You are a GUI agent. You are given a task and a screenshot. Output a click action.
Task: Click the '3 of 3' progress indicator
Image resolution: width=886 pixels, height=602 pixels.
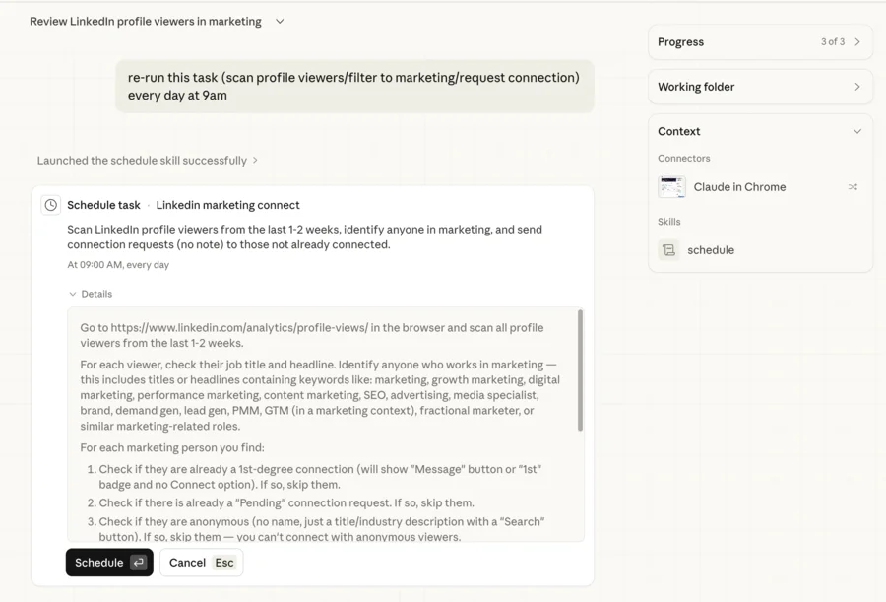point(831,41)
